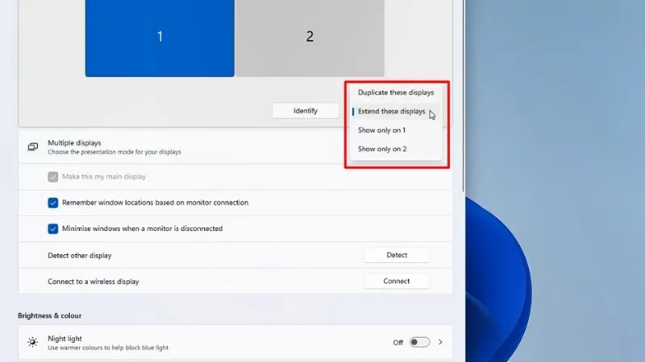645x362 pixels.
Task: Choose Extend these displays option
Action: click(391, 112)
